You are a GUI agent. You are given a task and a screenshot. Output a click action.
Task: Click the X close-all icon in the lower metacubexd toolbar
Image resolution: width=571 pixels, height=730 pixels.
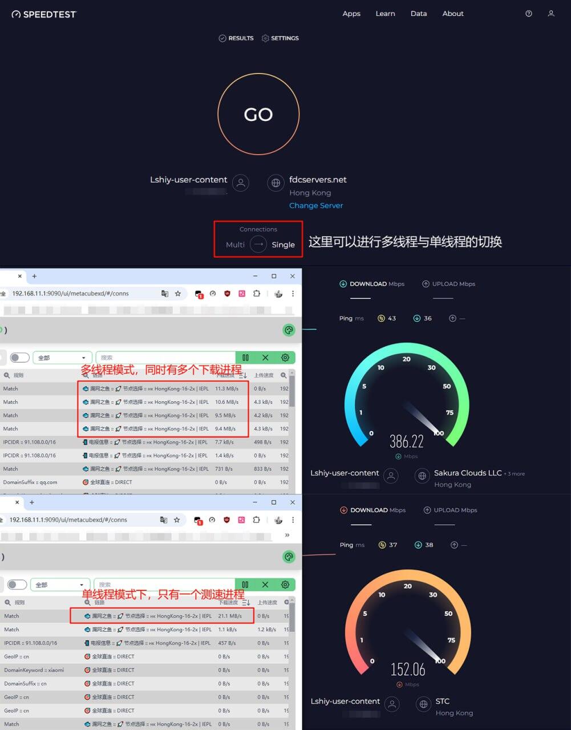tap(265, 585)
